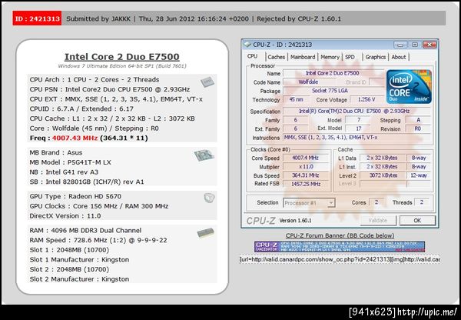
Task: Click the Level 2 12-way value
Action: pyautogui.click(x=419, y=175)
